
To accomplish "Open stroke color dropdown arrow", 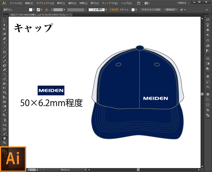I will coord(41,10).
